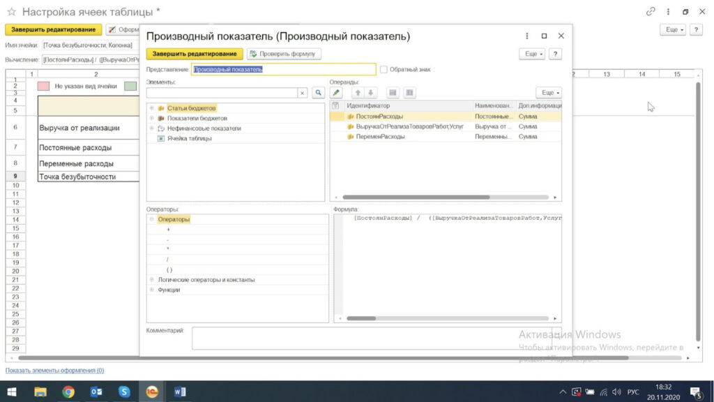Open the link icon in the main title bar
Screen dimensions: 714x402
pyautogui.click(x=651, y=12)
